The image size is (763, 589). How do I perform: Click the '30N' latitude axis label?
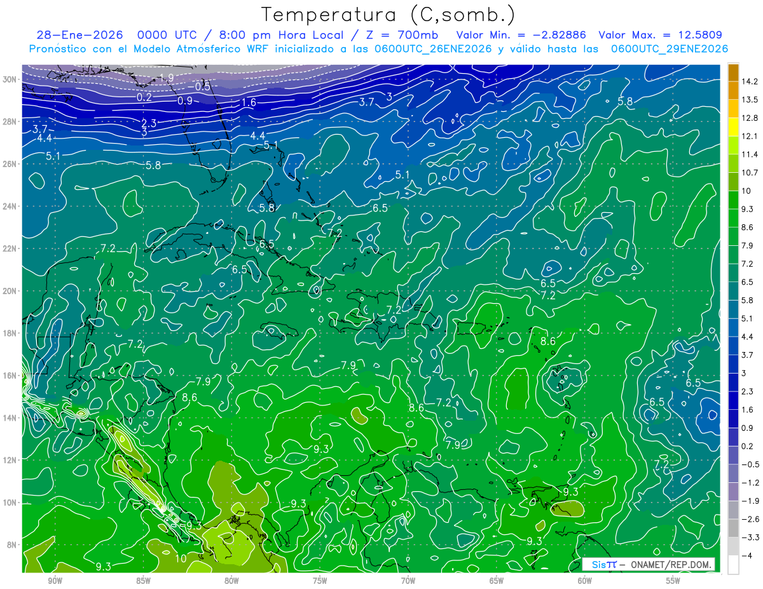coord(11,79)
